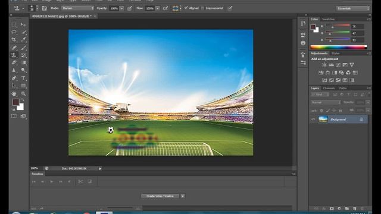Open the Mode dropdown set to Darken
This screenshot has height=214, width=381.
(77, 8)
